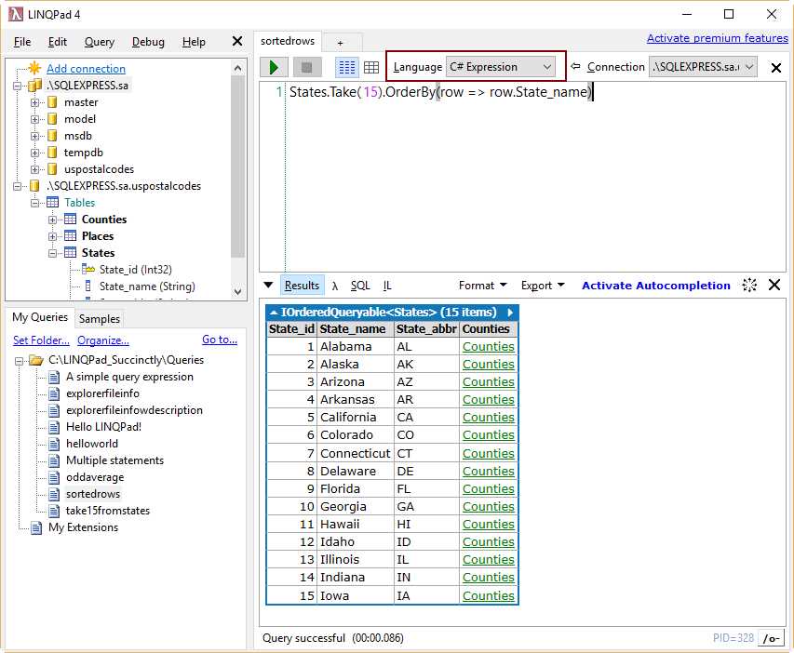Viewport: 794px width, 653px height.
Task: Switch to rich text results view icon
Action: pos(346,67)
